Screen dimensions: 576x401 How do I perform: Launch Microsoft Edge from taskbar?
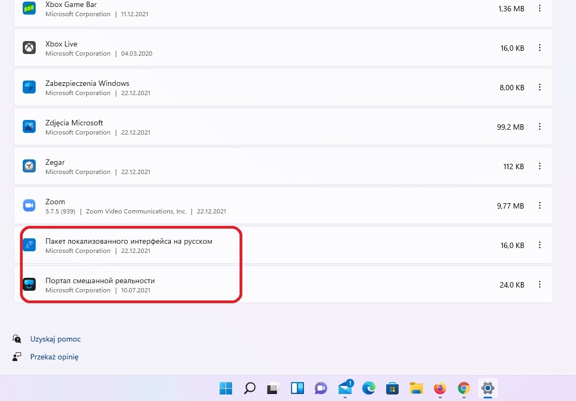click(x=369, y=388)
